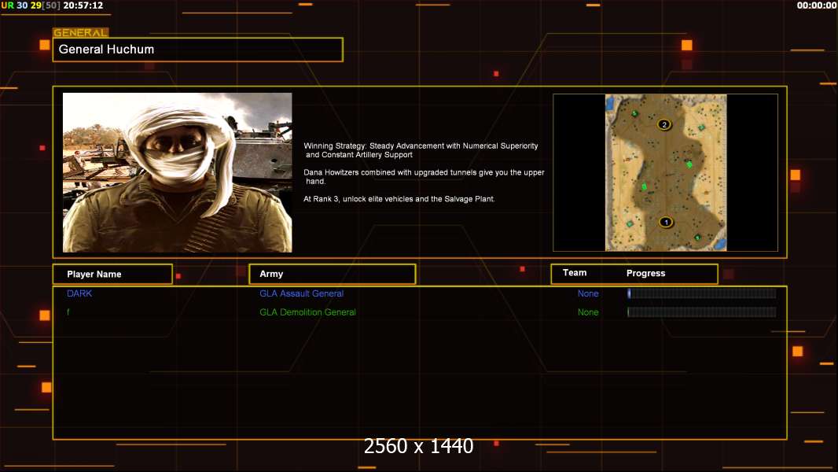Click the green supply marker near map's bottom-left
This screenshot has height=472, width=838.
(630, 225)
